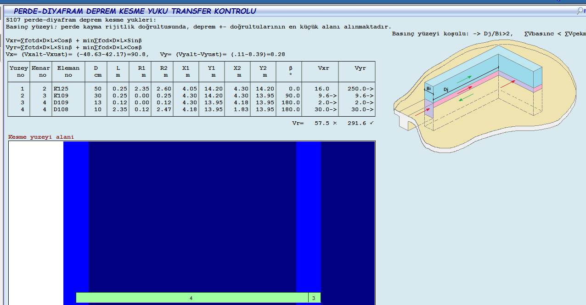This screenshot has width=586, height=305.
Task: Select element K109 in the table
Action: [x=61, y=96]
